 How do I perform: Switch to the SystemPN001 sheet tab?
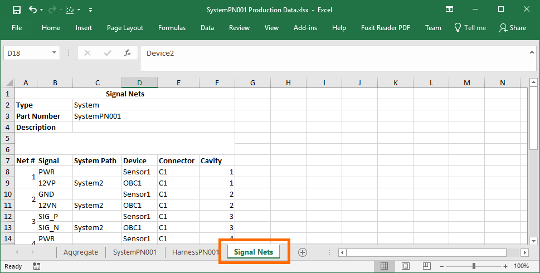[135, 252]
